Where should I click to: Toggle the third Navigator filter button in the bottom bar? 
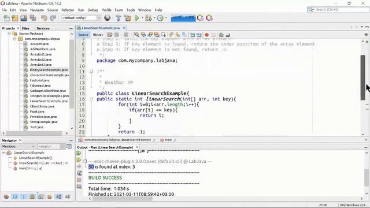pos(24,196)
